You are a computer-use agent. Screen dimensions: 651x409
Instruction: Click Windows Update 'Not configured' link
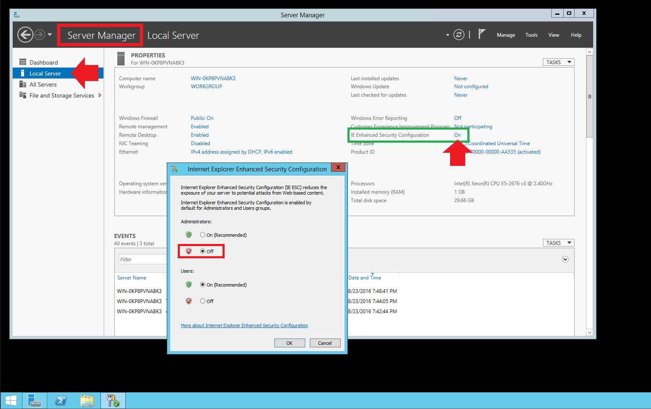pyautogui.click(x=471, y=87)
